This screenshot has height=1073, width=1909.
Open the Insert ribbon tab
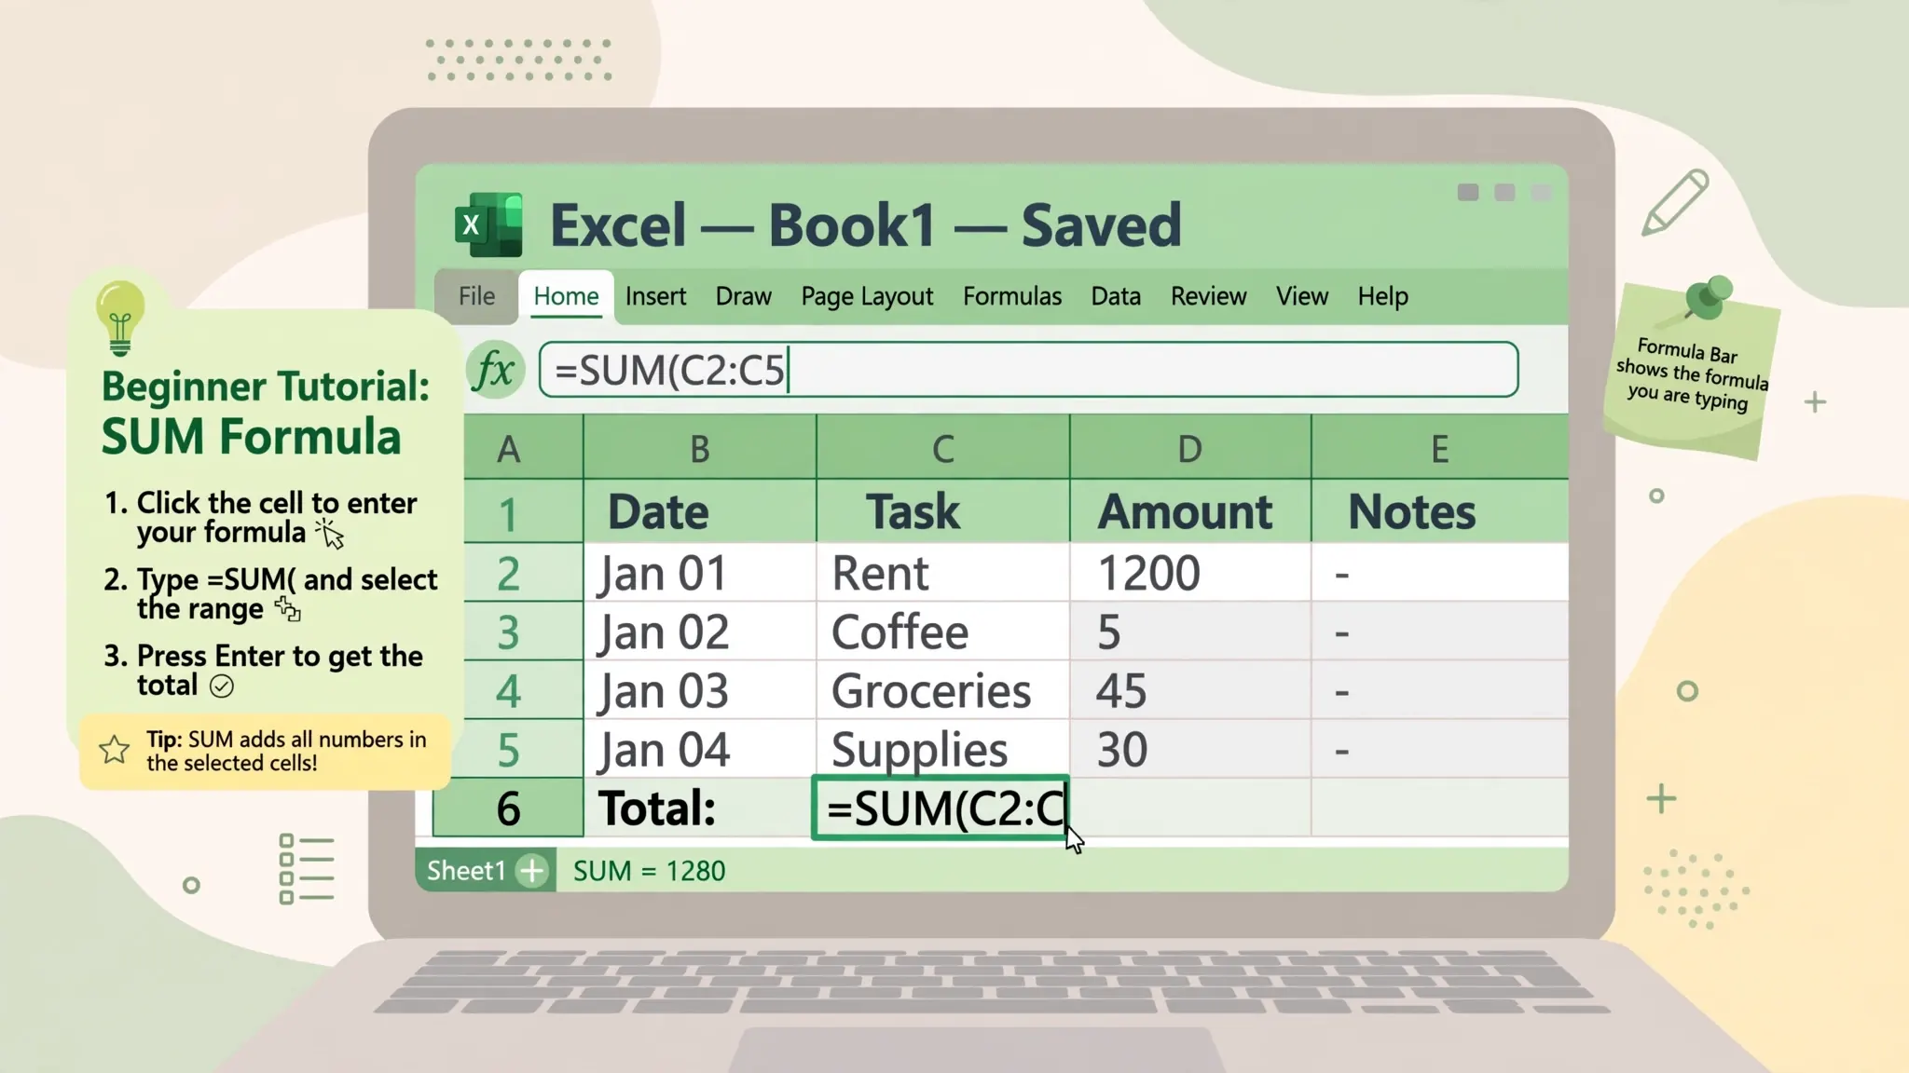(655, 296)
